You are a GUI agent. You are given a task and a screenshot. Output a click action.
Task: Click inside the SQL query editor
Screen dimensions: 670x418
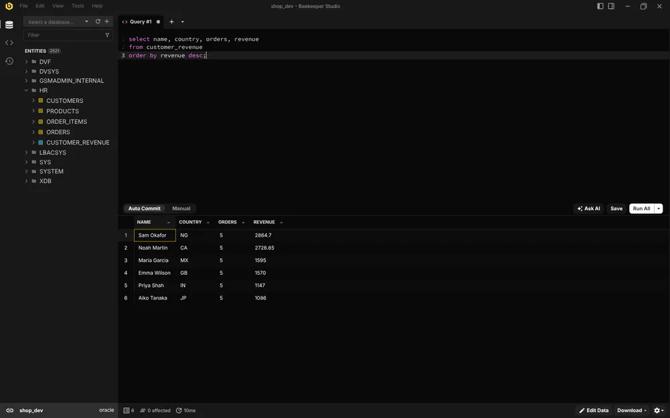(393, 115)
